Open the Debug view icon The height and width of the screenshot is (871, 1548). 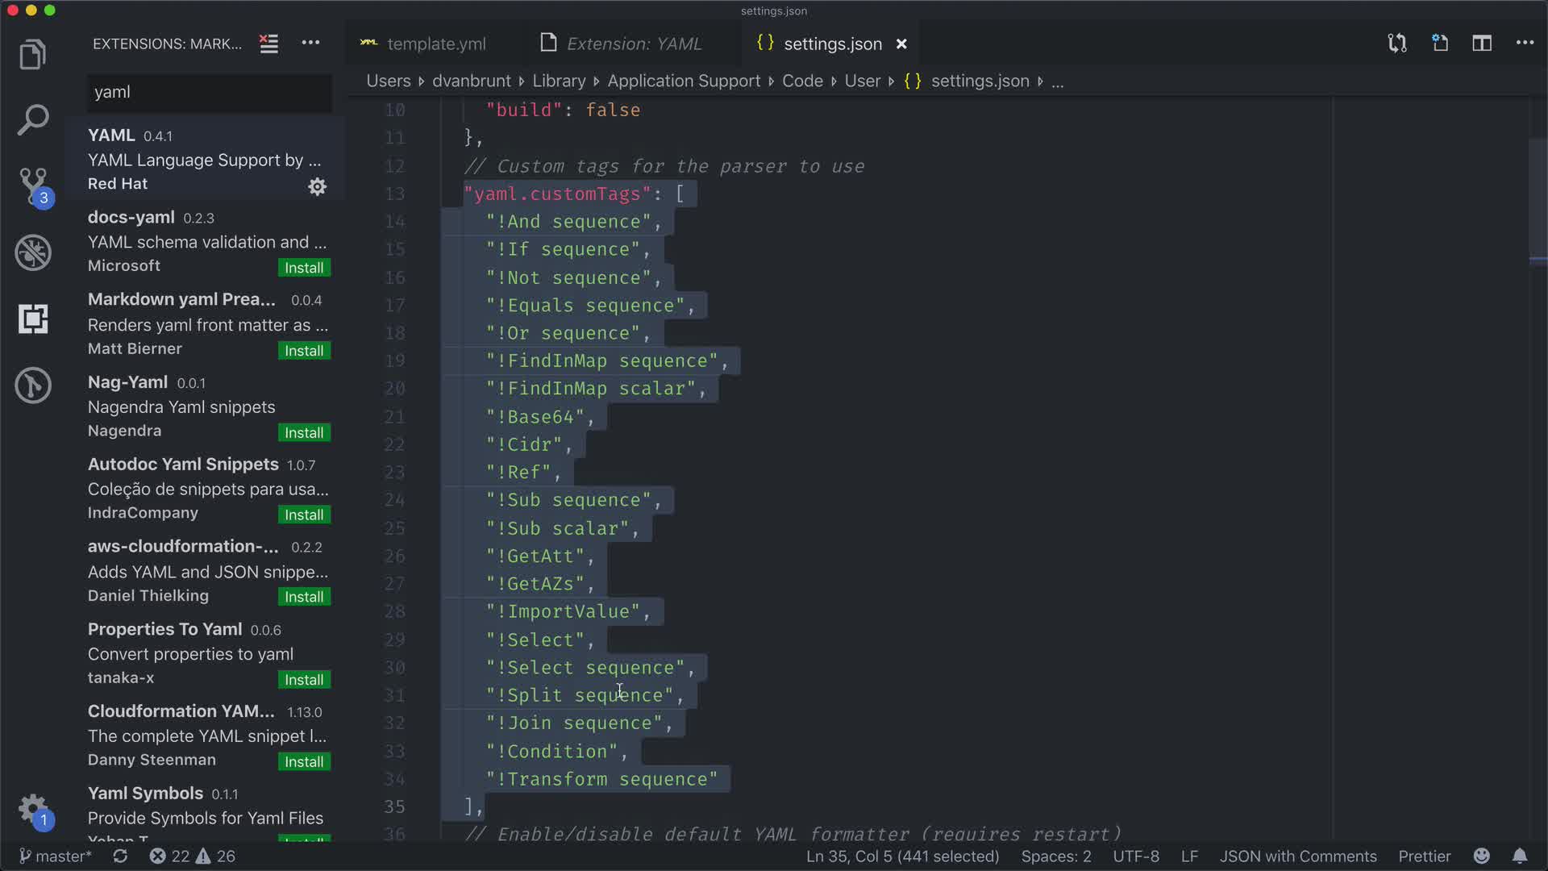click(32, 252)
